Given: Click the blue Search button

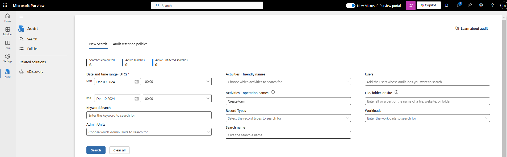Looking at the screenshot, I should (x=96, y=150).
